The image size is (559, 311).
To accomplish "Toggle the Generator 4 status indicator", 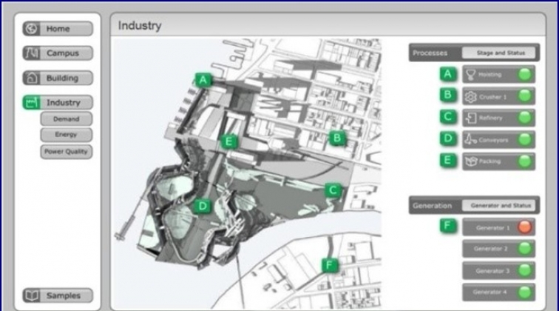I will pos(525,292).
